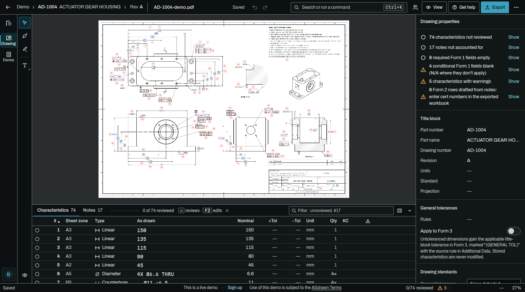Click the undo arrow icon

255,7
